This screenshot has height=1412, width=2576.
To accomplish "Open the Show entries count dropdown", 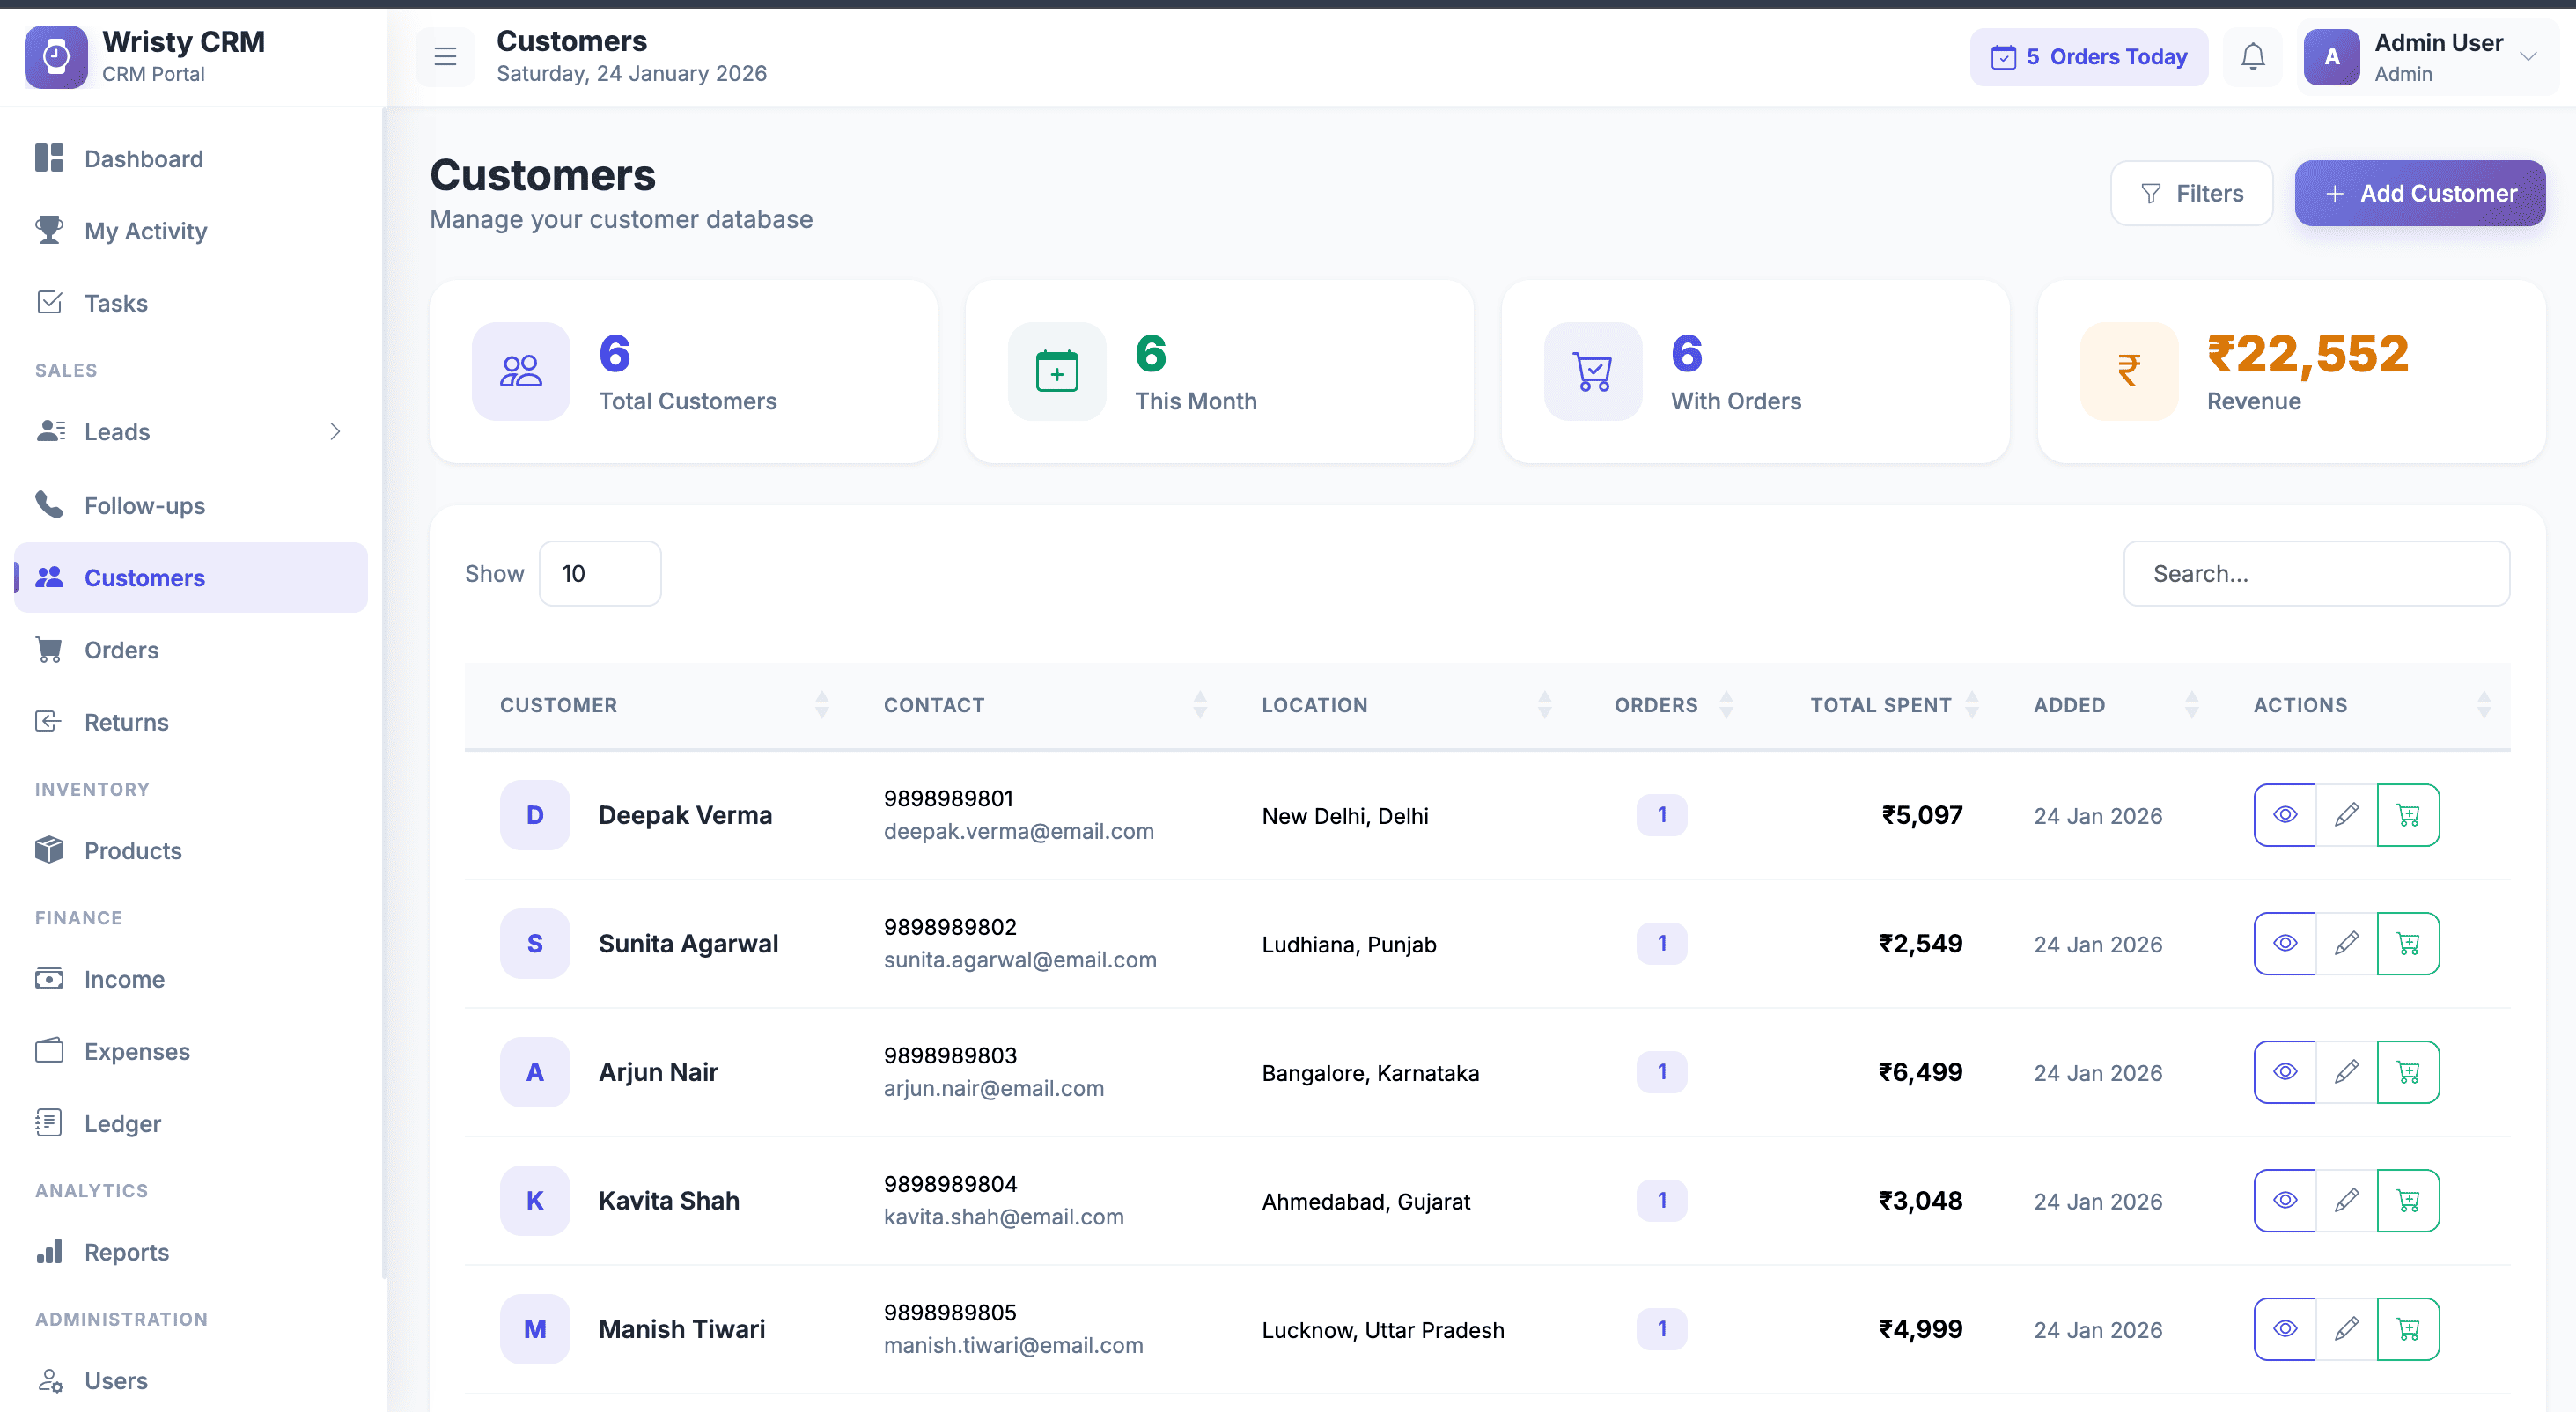I will (599, 573).
